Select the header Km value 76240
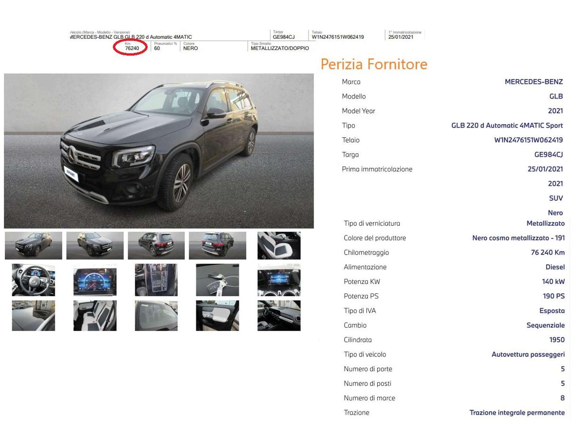Viewport: 585px width, 435px height. pos(132,48)
